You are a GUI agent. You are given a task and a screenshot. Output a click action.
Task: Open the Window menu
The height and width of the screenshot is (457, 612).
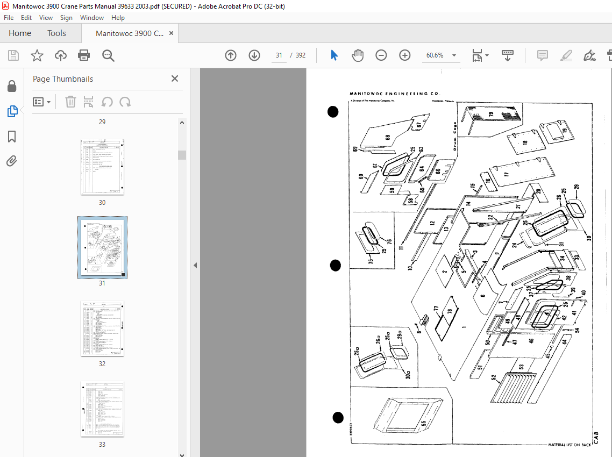92,18
